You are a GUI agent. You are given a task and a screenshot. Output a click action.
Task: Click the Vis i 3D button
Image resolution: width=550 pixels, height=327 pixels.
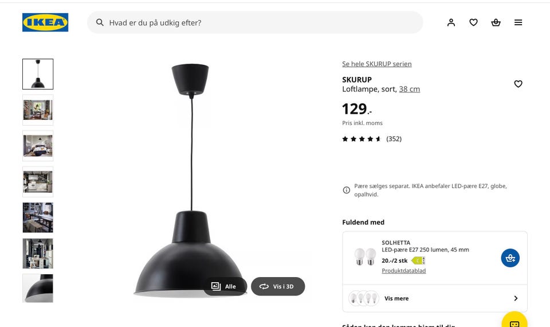coord(278,286)
